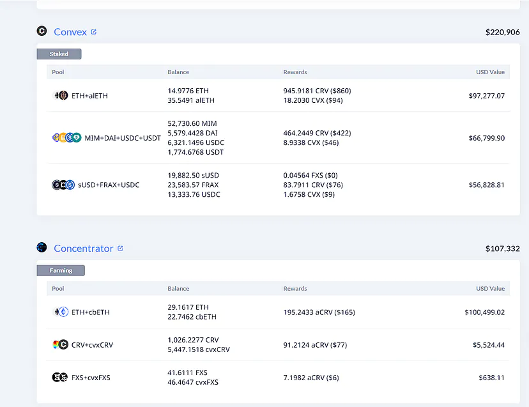Select the Staked tab label
Screen dimensions: 529x407
pos(59,54)
